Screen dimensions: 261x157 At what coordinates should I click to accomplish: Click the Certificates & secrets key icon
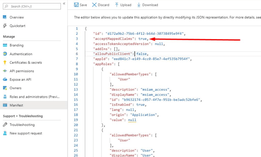point(5,62)
